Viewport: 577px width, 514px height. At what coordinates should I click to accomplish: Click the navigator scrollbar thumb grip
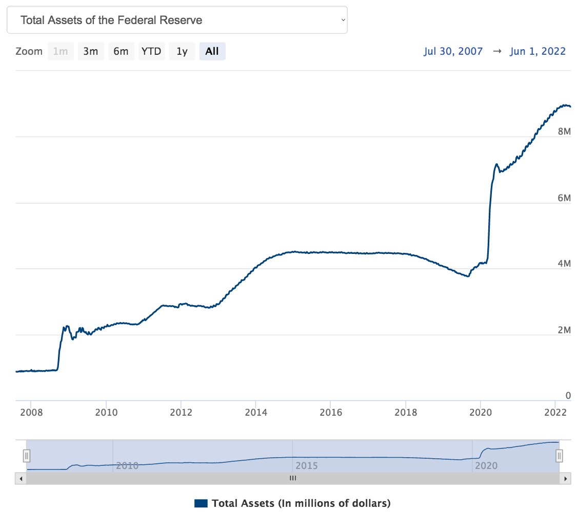293,478
